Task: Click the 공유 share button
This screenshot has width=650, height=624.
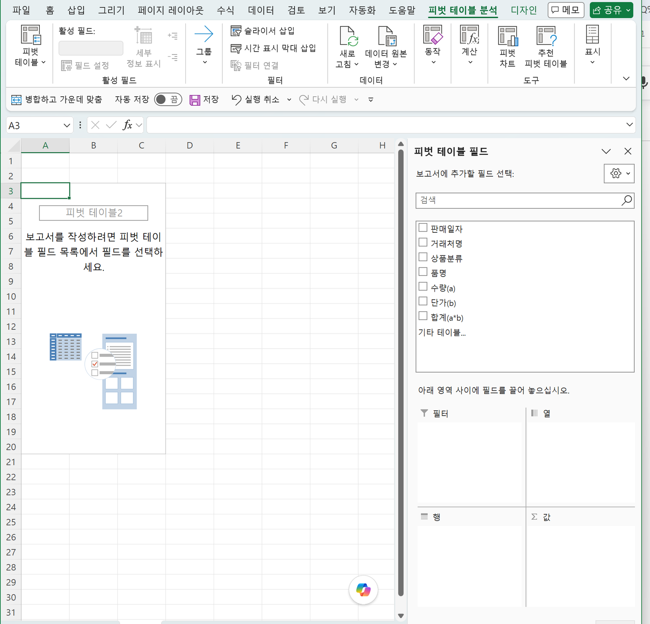Action: coord(611,10)
